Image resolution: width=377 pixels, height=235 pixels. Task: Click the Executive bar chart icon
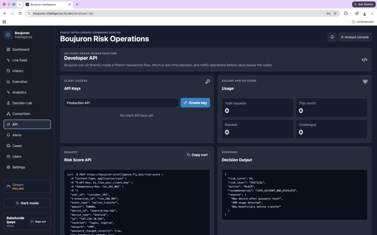[x=8, y=82]
